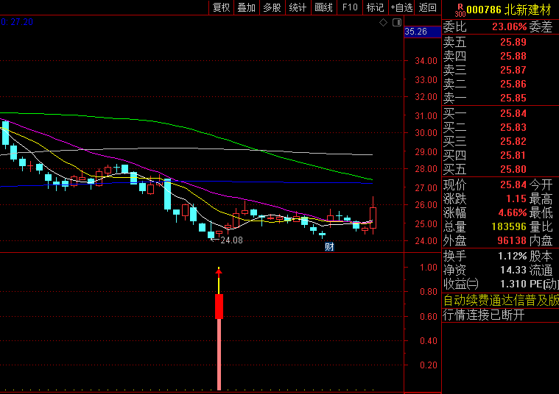Click the red volume bar in indicator pane
Viewport: 559px width, 394px height.
point(219,306)
